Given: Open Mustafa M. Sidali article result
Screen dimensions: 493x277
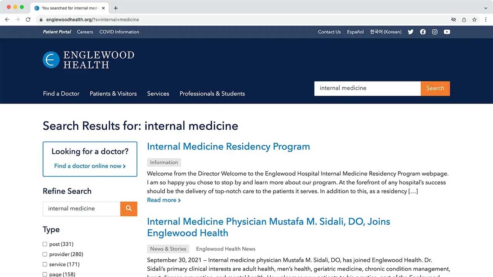Looking at the screenshot, I should [x=268, y=227].
